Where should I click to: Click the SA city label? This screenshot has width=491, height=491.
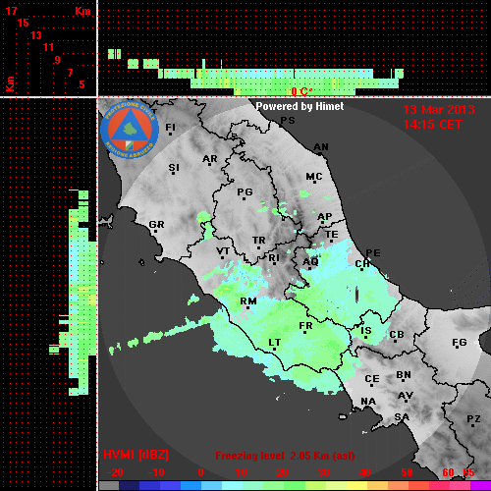tap(402, 417)
